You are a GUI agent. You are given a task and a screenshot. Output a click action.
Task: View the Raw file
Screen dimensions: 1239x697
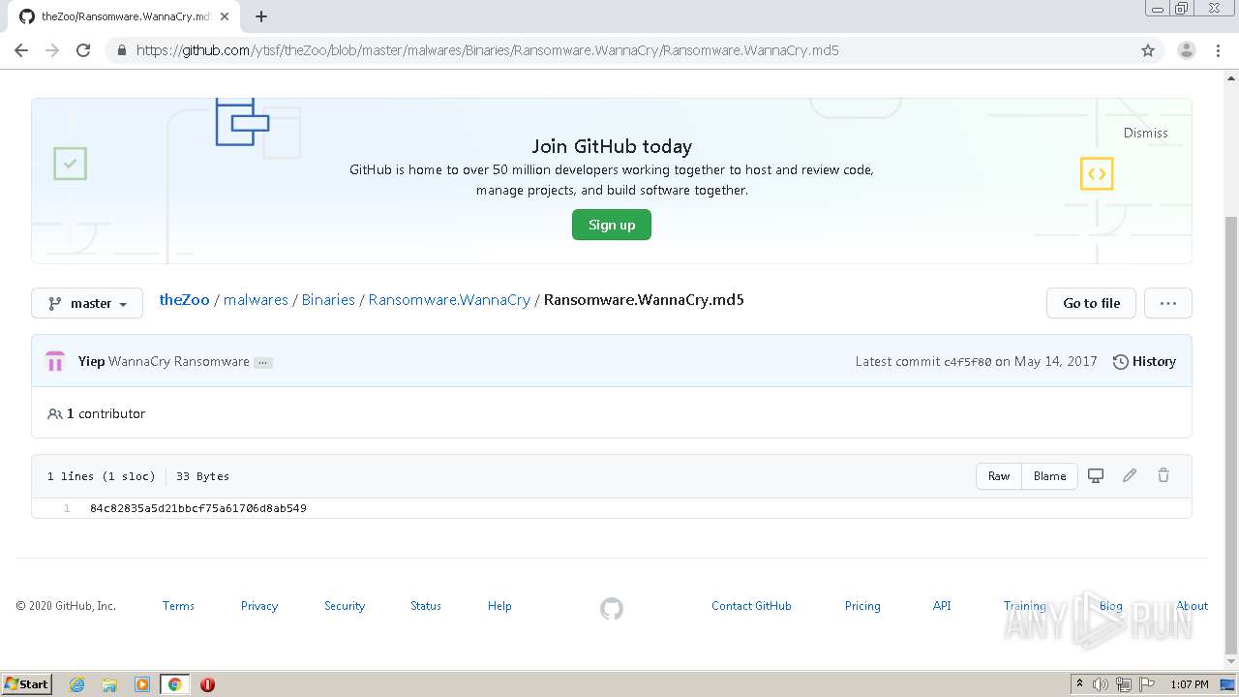click(999, 475)
